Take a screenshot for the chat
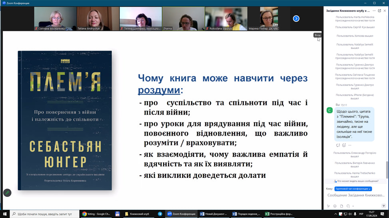389x218 pixels. 348,206
